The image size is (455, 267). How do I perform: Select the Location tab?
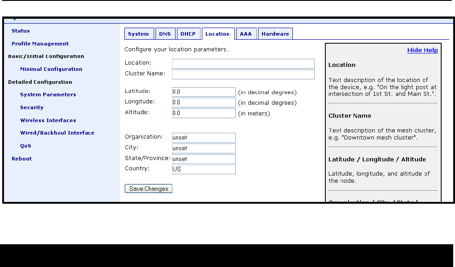(218, 34)
